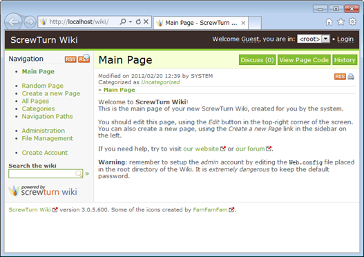Click the Navigation discussions RSS icon
The image size is (364, 257).
pos(84,59)
